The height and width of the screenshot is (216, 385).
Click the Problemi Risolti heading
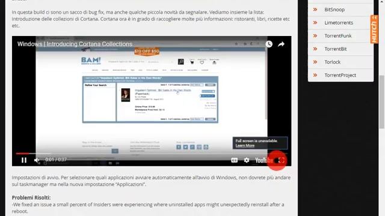coord(31,197)
